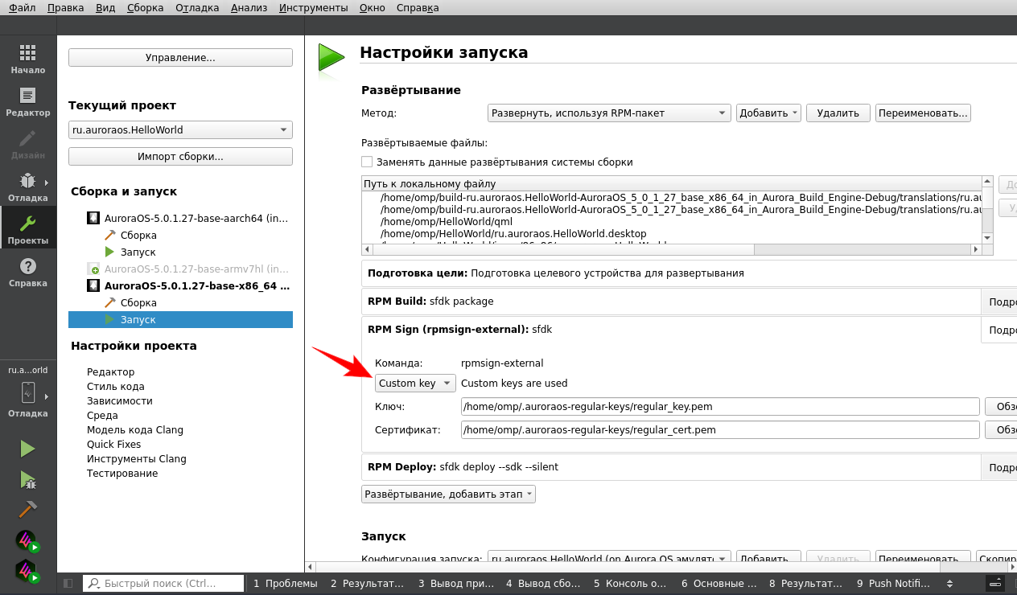Click the green Run button in sidebar
The height and width of the screenshot is (595, 1017).
[x=28, y=449]
